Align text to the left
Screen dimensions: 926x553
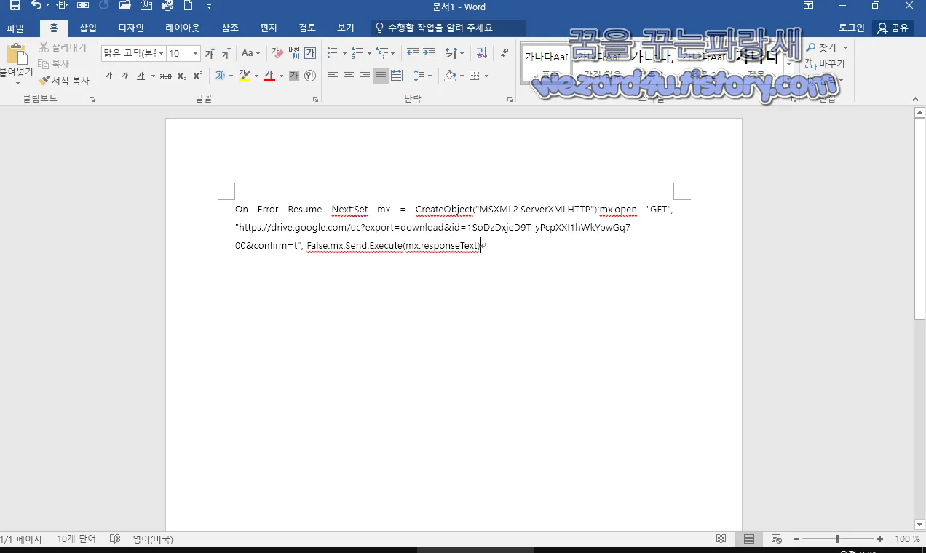pyautogui.click(x=333, y=76)
